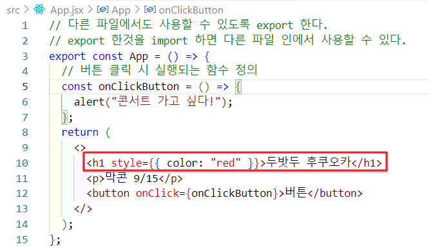Click the opening fragment tag <>
Viewport: 429px width, 247px height.
tap(80, 148)
